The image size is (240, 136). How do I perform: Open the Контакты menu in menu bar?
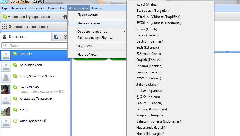coord(18,8)
